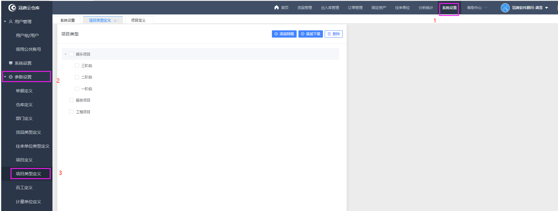Open 订单管理 in top navigation
This screenshot has height=211, width=558.
pos(355,8)
